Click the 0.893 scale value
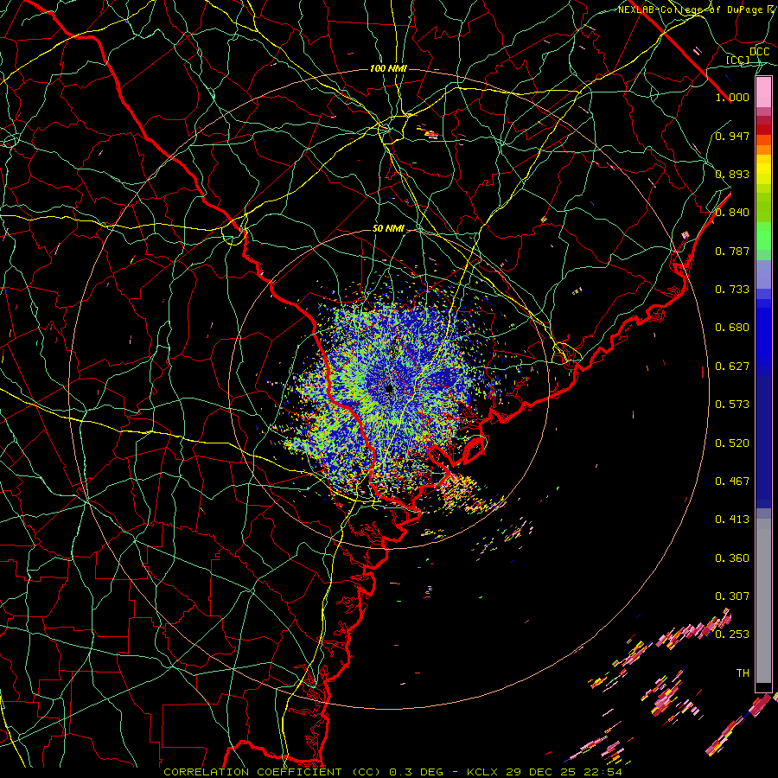778x778 pixels. coord(732,174)
